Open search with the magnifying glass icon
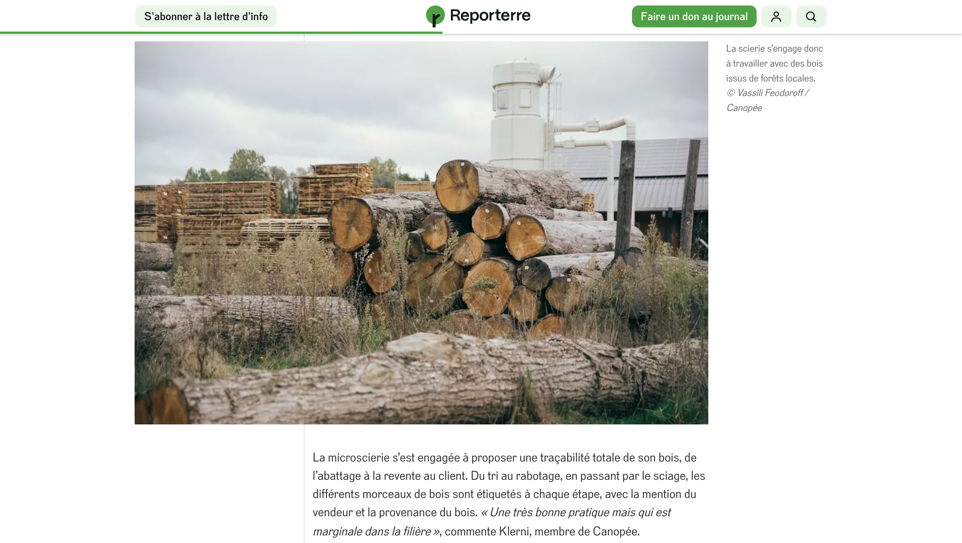 click(x=811, y=16)
